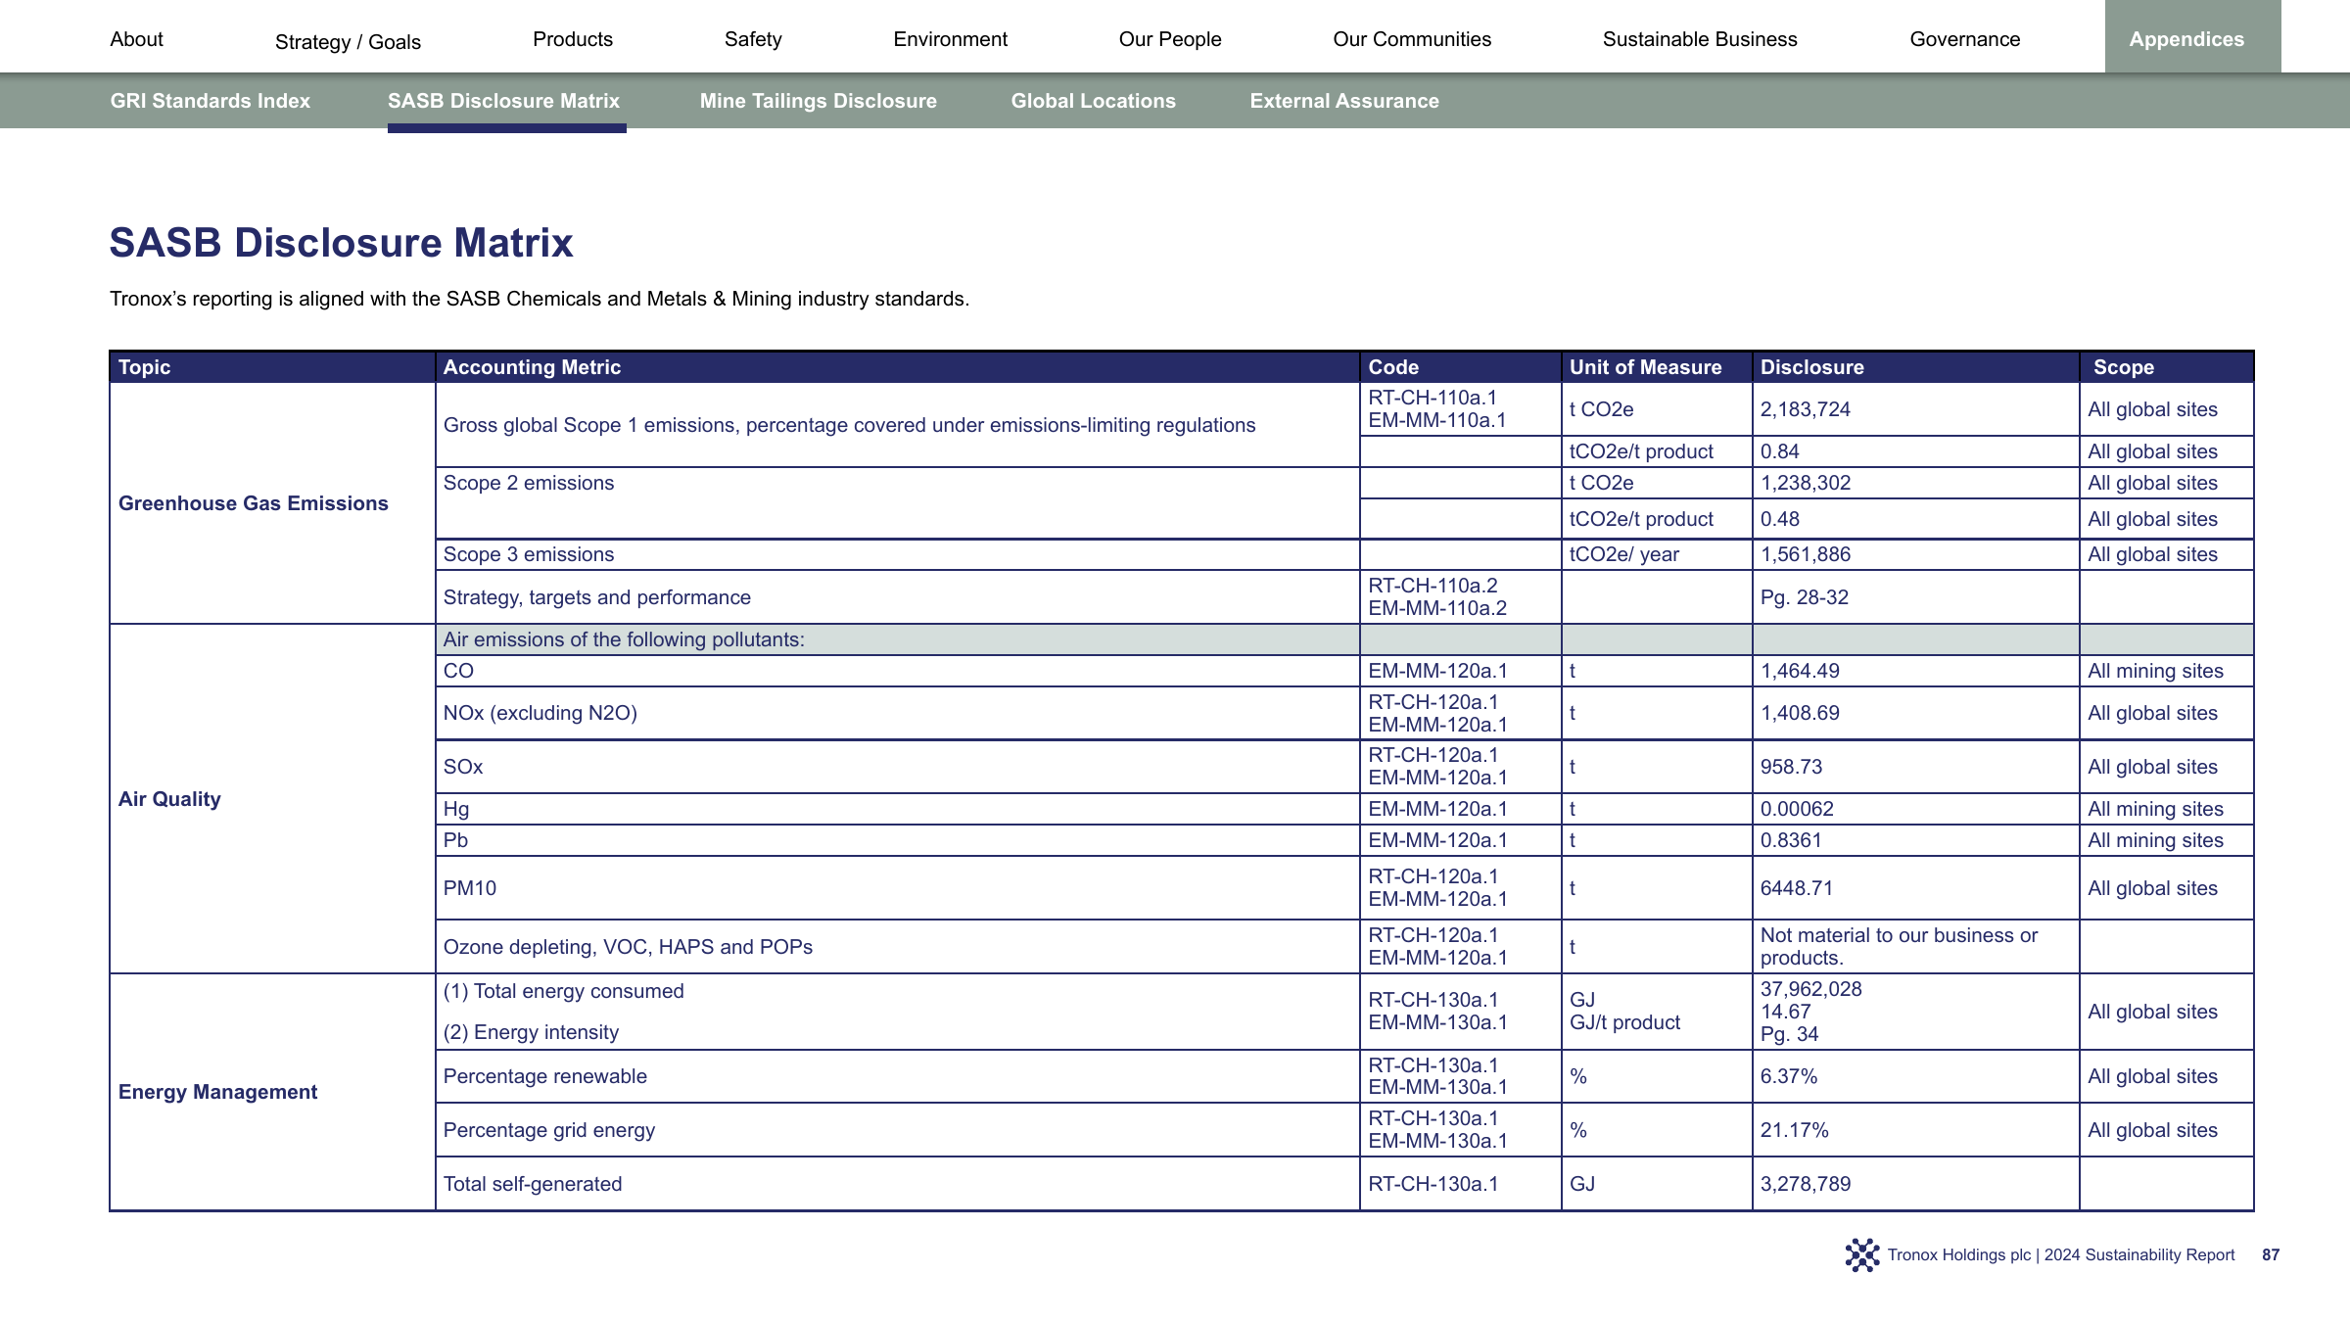The width and height of the screenshot is (2350, 1322).
Task: Click the SASB Disclosure Matrix page heading
Action: (341, 243)
